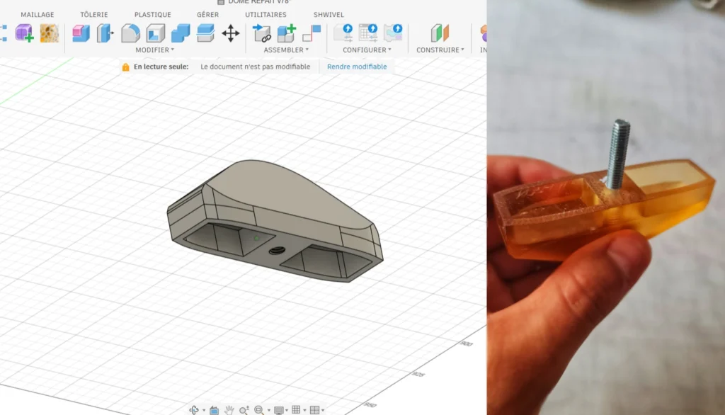Click 'Le document n'est pas modifiable' text

pos(255,67)
